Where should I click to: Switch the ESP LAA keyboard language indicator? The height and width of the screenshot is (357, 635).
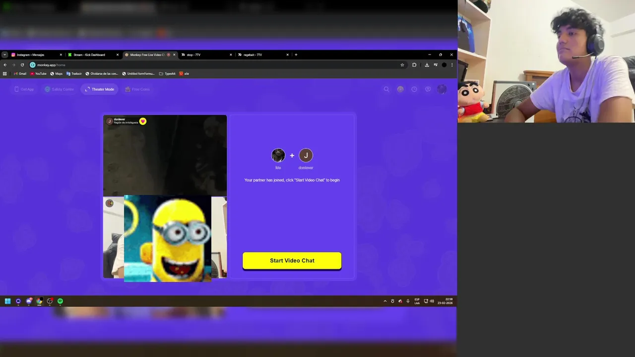click(417, 301)
